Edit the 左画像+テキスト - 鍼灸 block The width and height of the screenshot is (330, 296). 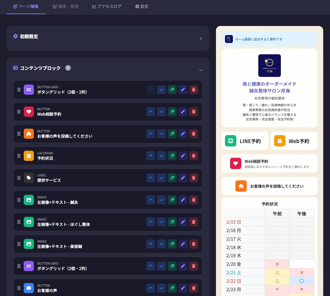pos(183,200)
